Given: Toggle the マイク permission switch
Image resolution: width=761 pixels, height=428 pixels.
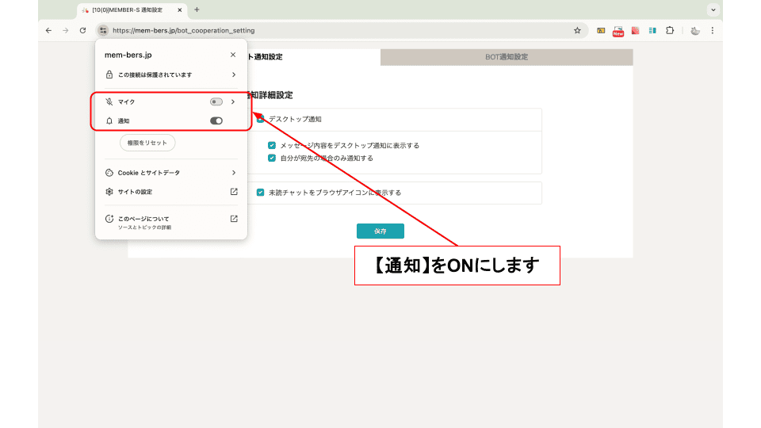Looking at the screenshot, I should (216, 101).
